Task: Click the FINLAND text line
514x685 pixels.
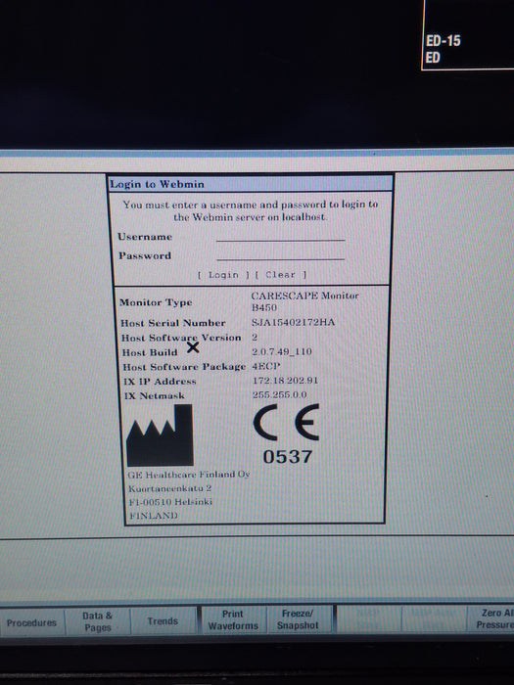Action: pyautogui.click(x=153, y=516)
